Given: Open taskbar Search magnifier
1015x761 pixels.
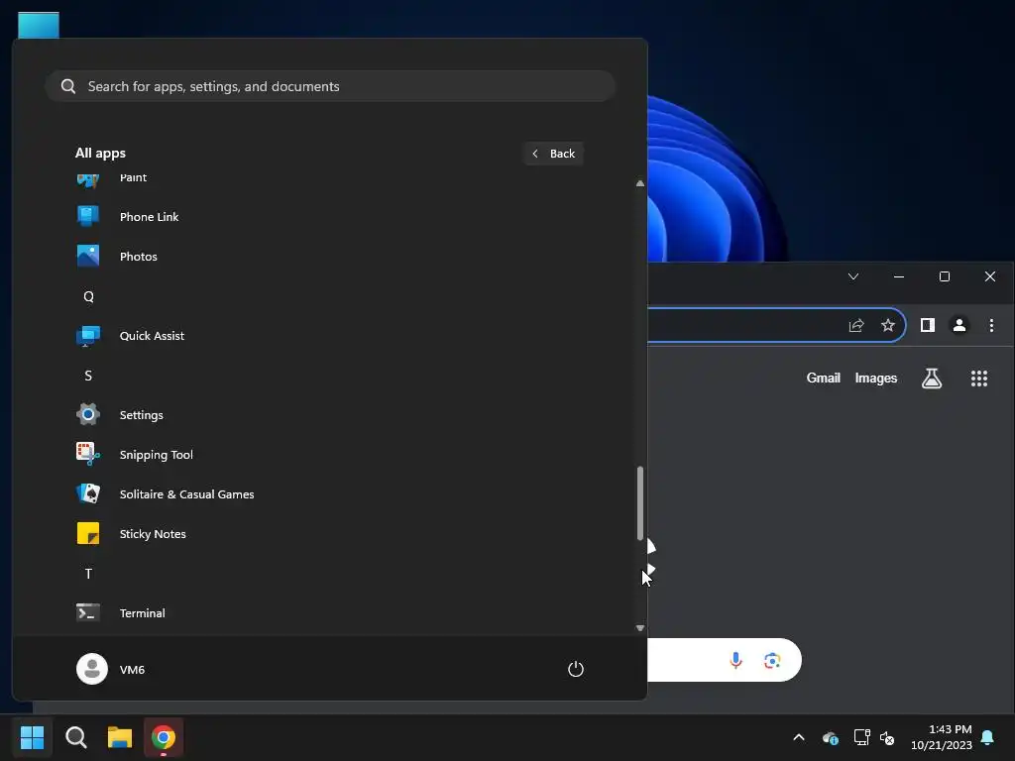Looking at the screenshot, I should click(76, 737).
